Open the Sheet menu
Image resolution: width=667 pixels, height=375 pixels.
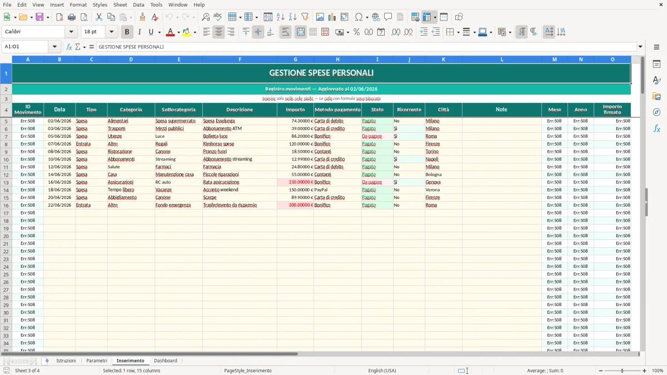point(120,4)
